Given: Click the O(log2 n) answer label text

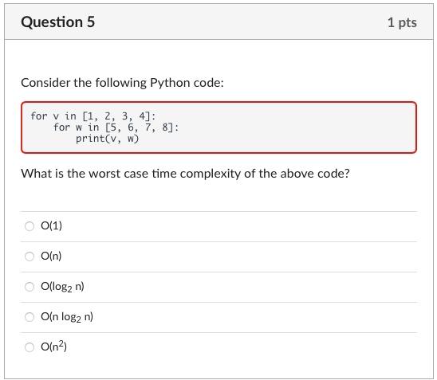Looking at the screenshot, I should pyautogui.click(x=62, y=287).
